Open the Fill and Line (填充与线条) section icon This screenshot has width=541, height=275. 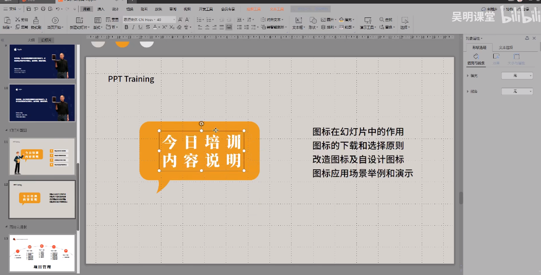click(476, 56)
